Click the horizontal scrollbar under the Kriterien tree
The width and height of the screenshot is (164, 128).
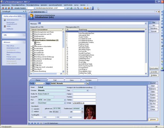46,74
